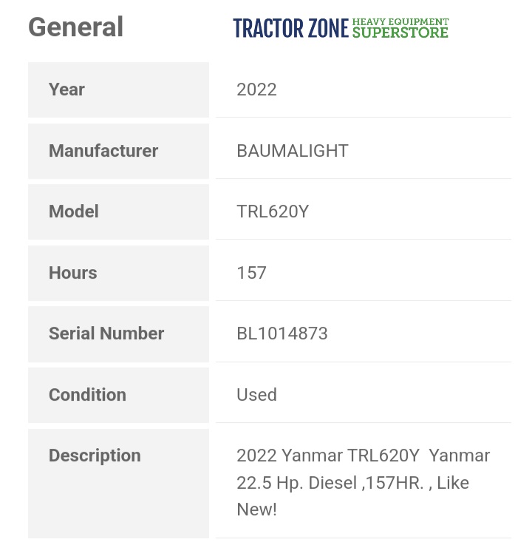Click the word New! in the description

tap(256, 509)
